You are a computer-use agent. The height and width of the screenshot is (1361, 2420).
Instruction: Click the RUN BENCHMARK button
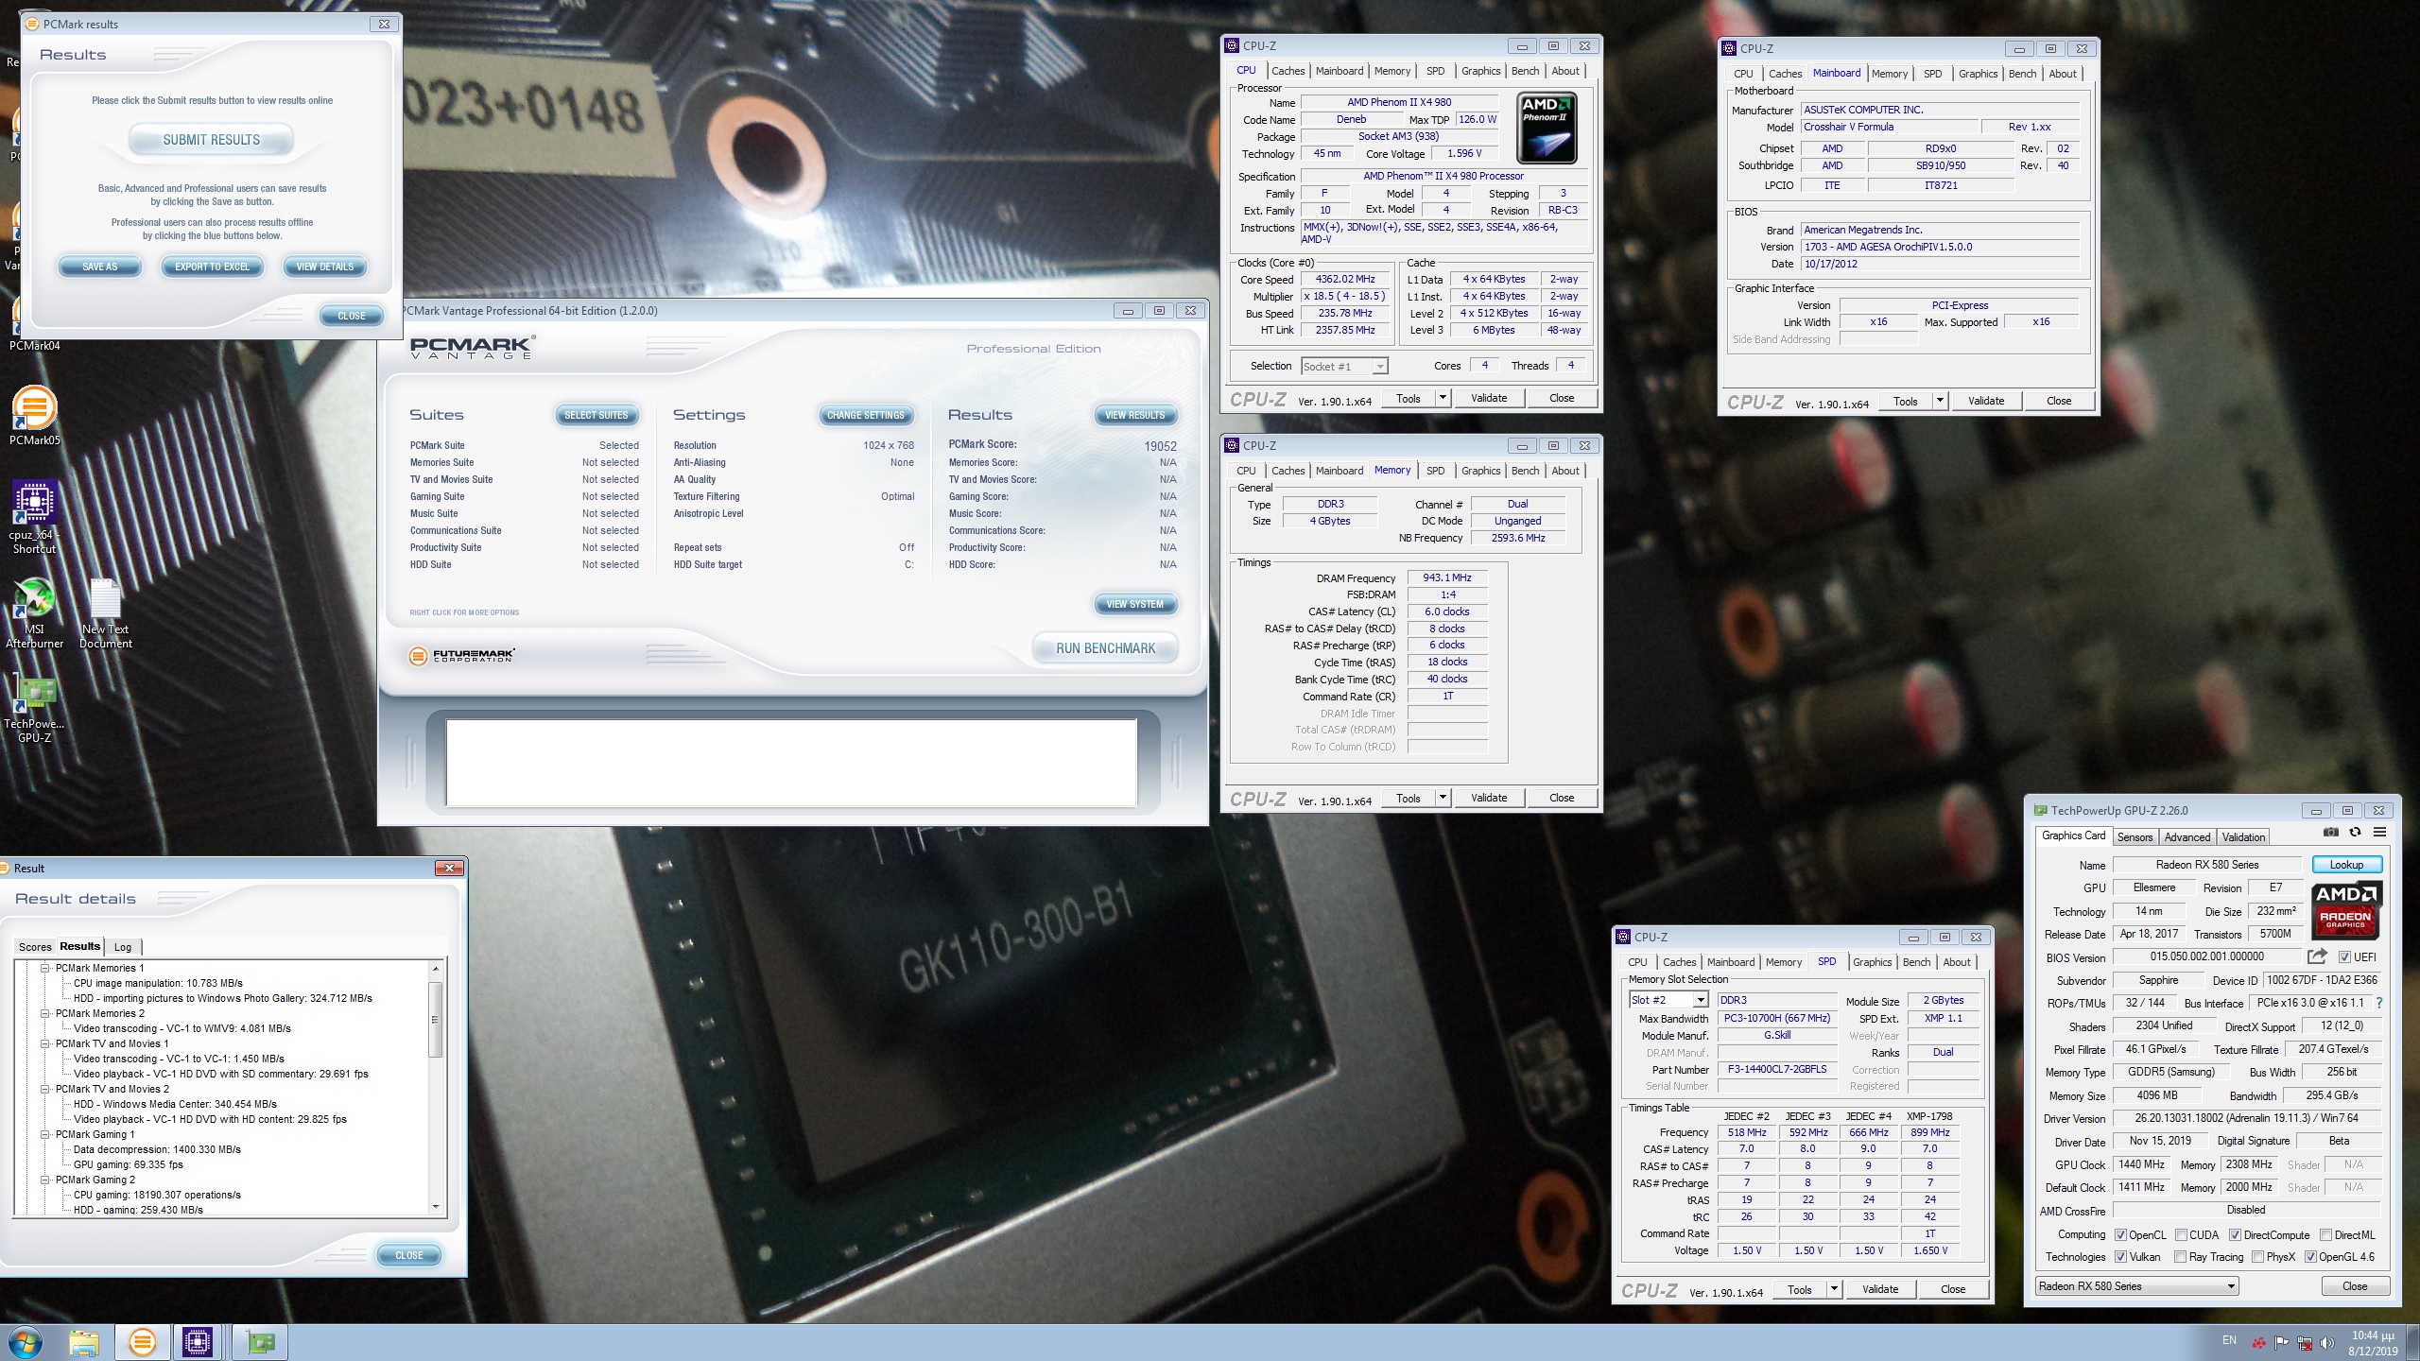(x=1105, y=648)
